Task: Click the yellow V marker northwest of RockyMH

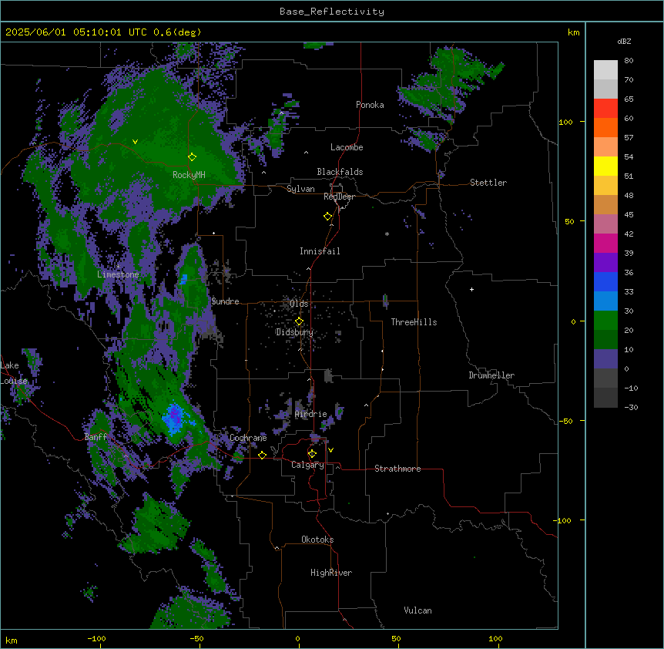Action: pos(135,142)
